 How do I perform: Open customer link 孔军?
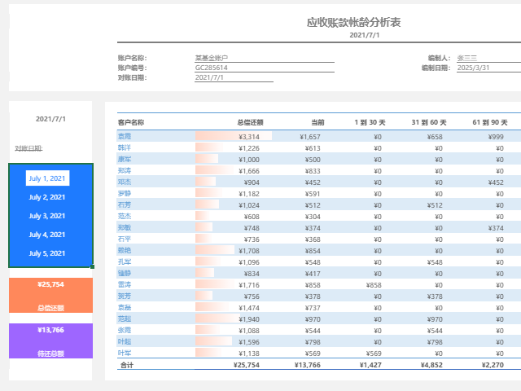[x=125, y=262]
